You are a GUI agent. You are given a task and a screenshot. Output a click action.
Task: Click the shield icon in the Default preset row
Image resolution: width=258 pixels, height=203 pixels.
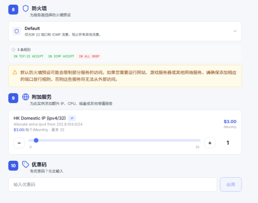point(17,31)
